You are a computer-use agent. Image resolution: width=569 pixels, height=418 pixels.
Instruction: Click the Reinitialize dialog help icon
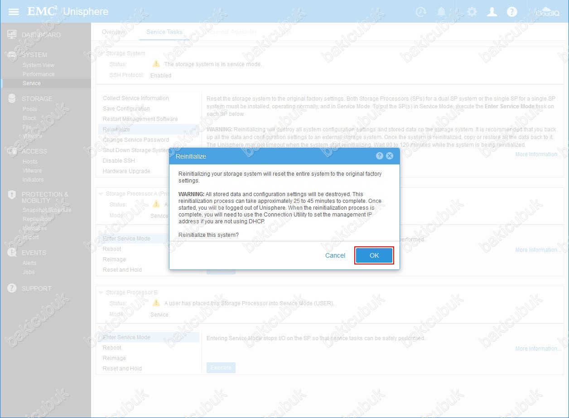point(380,156)
